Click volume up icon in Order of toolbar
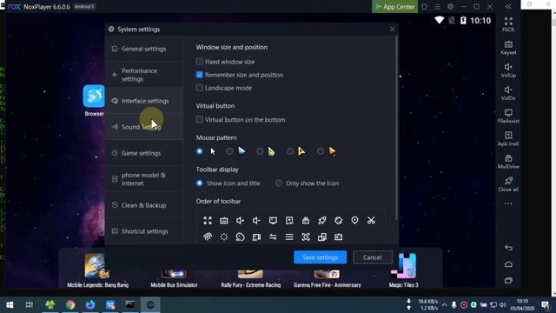This screenshot has width=556, height=313. (x=240, y=220)
